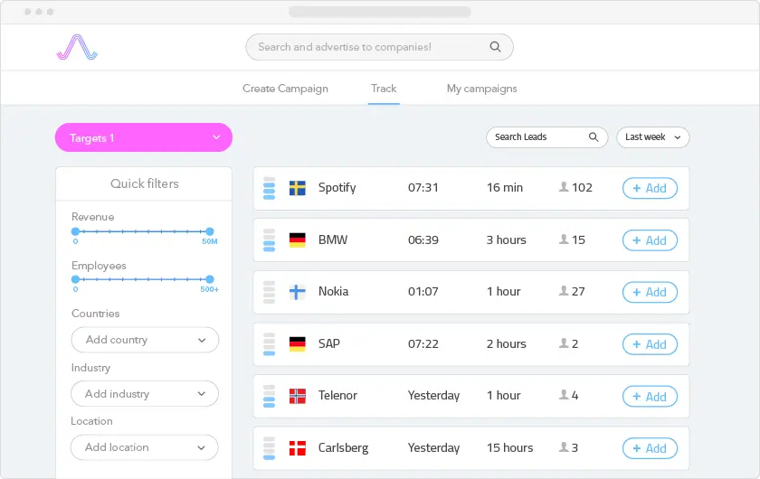The height and width of the screenshot is (479, 760).
Task: Click the activity level bars for Nokia
Action: coord(269,292)
